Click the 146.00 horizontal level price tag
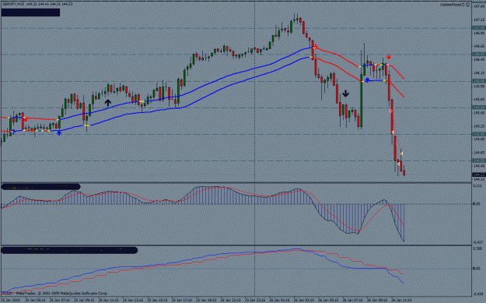This screenshot has height=303, width=486. click(479, 81)
